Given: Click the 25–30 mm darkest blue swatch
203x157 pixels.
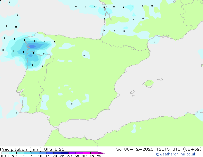Looking at the screenshot, I should point(65,153).
